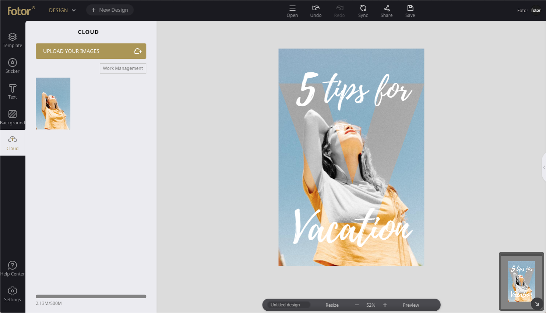
Task: Open the Help Center
Action: tap(13, 268)
